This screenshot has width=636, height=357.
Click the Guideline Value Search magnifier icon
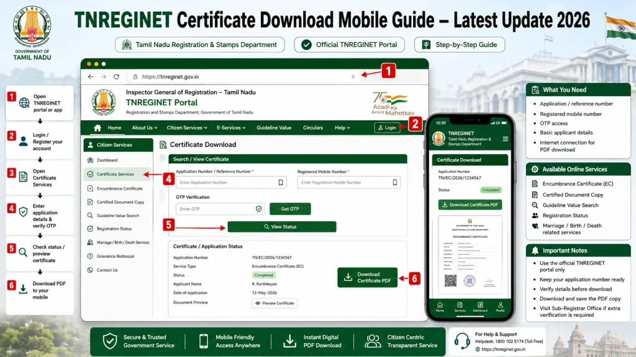pyautogui.click(x=90, y=215)
